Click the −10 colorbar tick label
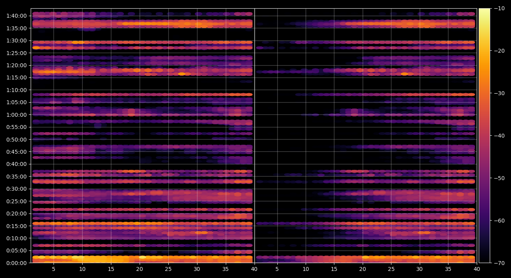Screen dimensions: 511x278 click(x=499, y=8)
